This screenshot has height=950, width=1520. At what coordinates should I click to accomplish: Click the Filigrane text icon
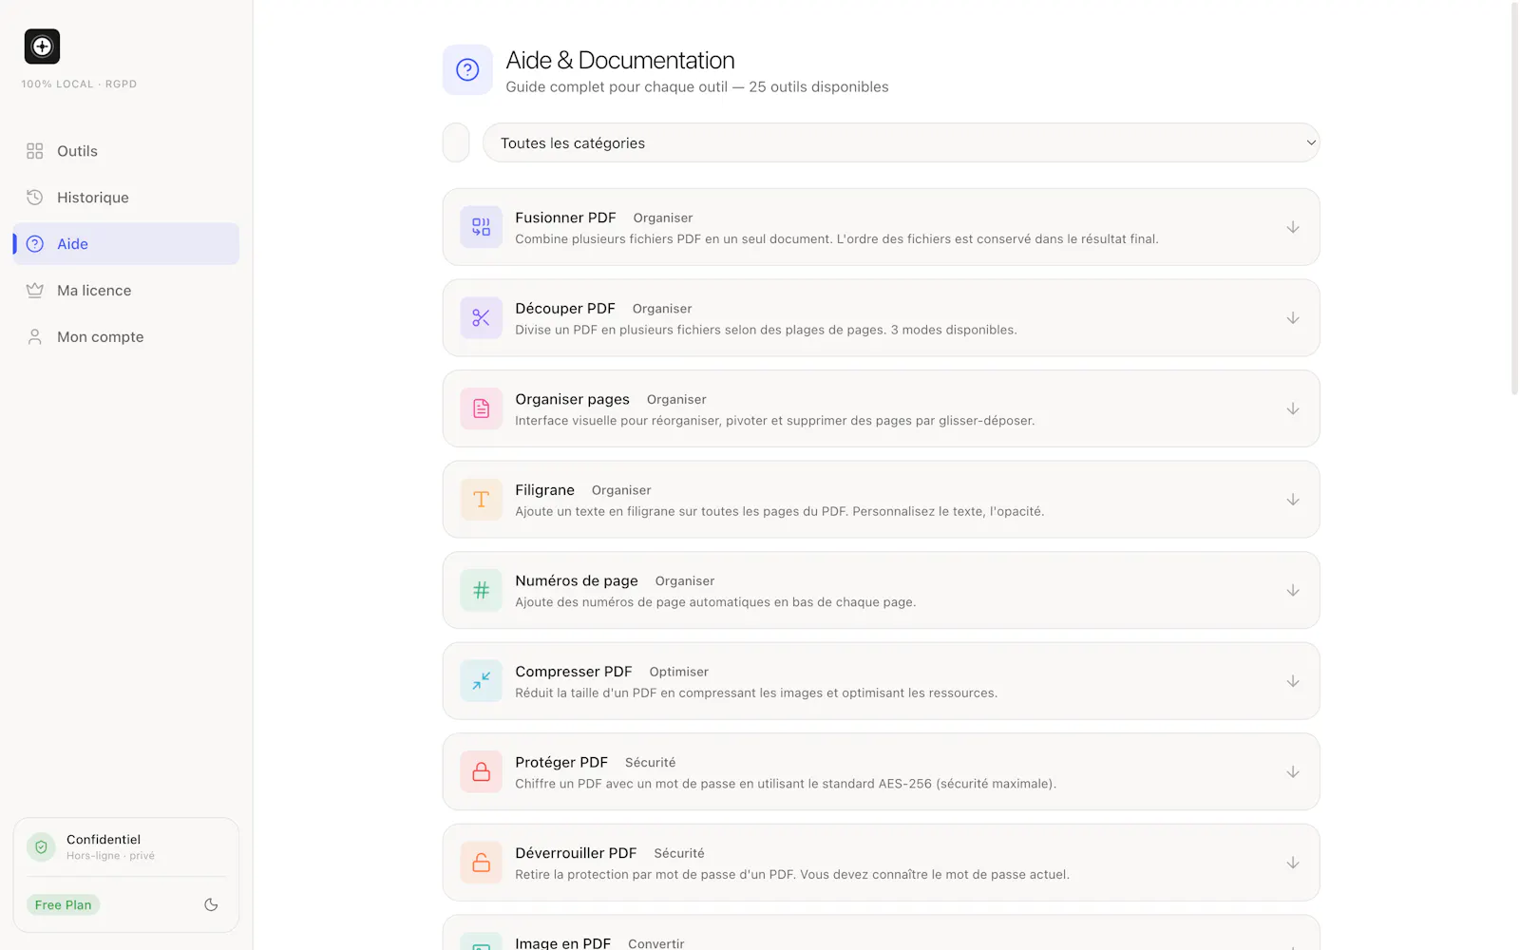482,500
